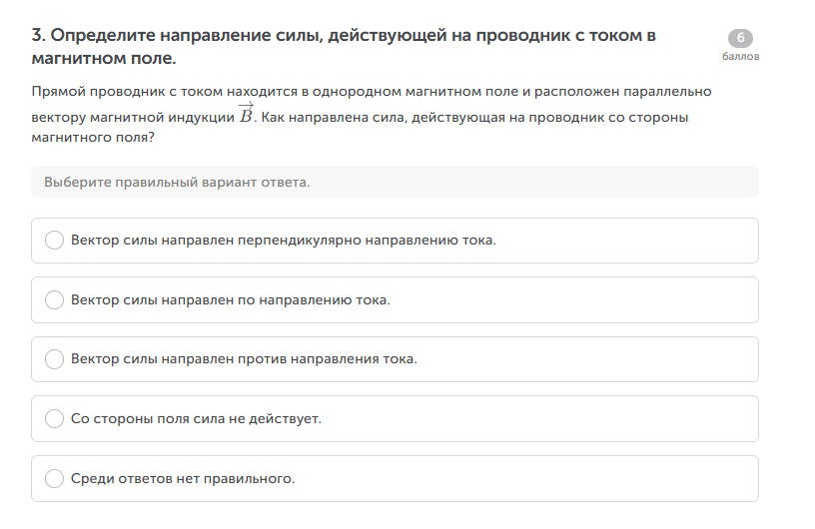Image resolution: width=815 pixels, height=529 pixels.
Task: Click the 'баллов' label under the badge
Action: (740, 57)
